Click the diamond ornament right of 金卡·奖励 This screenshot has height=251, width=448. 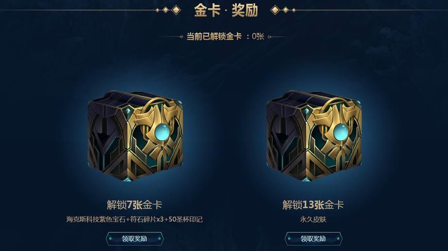[x=283, y=10]
